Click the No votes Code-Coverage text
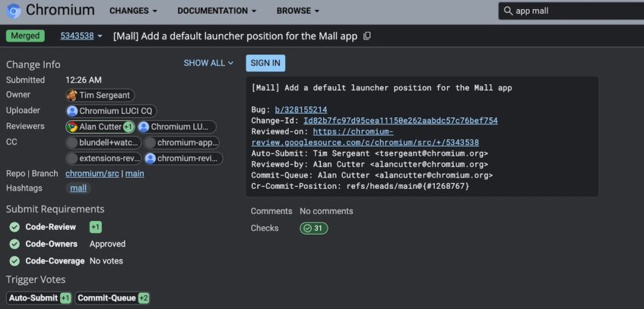 coord(106,261)
